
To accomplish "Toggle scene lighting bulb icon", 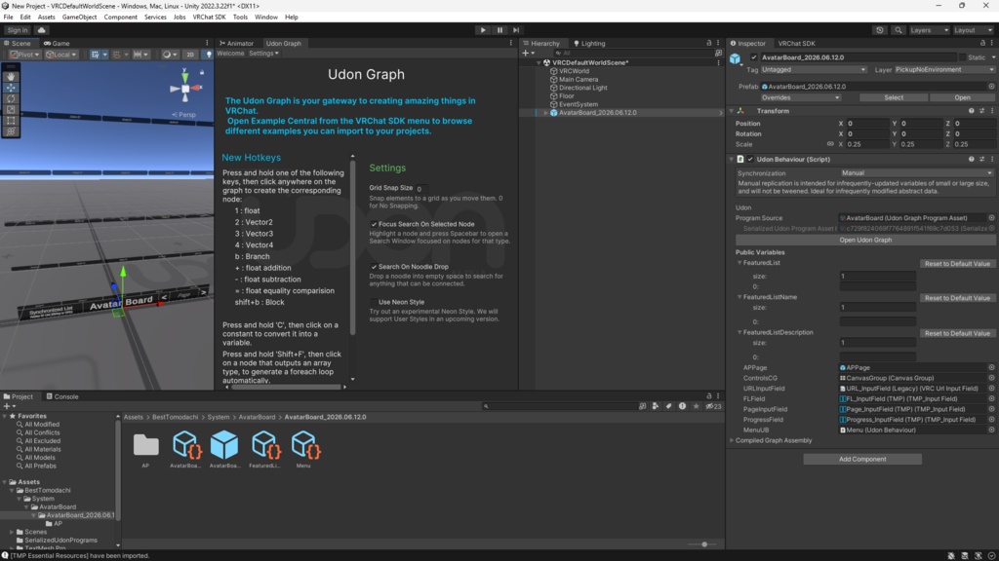I will coord(209,55).
